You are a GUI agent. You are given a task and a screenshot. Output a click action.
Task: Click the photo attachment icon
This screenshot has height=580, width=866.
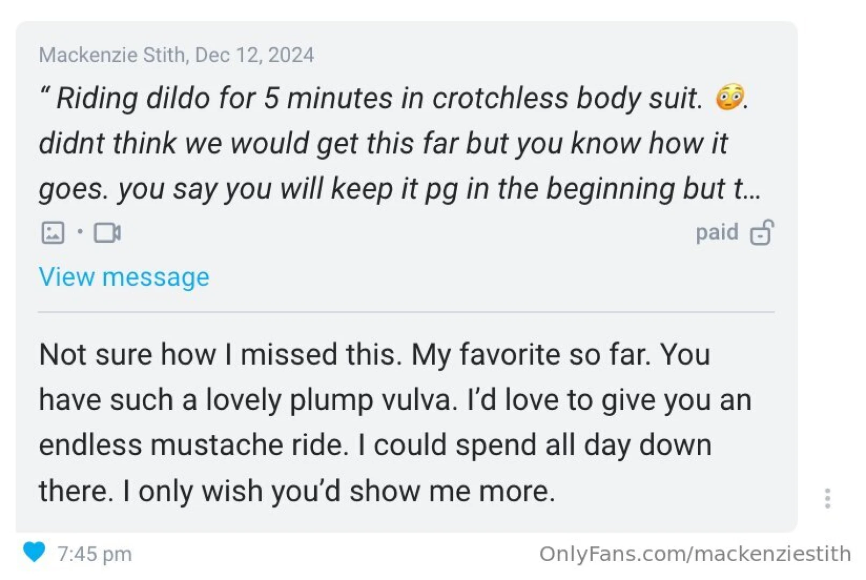53,233
